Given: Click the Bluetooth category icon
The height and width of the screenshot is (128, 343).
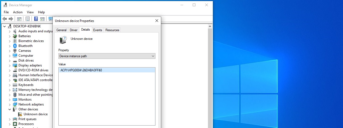Looking at the screenshot, I should click(15, 46).
